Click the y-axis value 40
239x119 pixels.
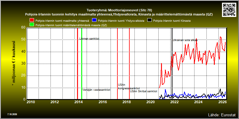pos(23,52)
